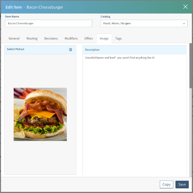Viewport: 193px width, 193px height.
Task: Open the Catalog dropdown arrow
Action: [x=184, y=24]
